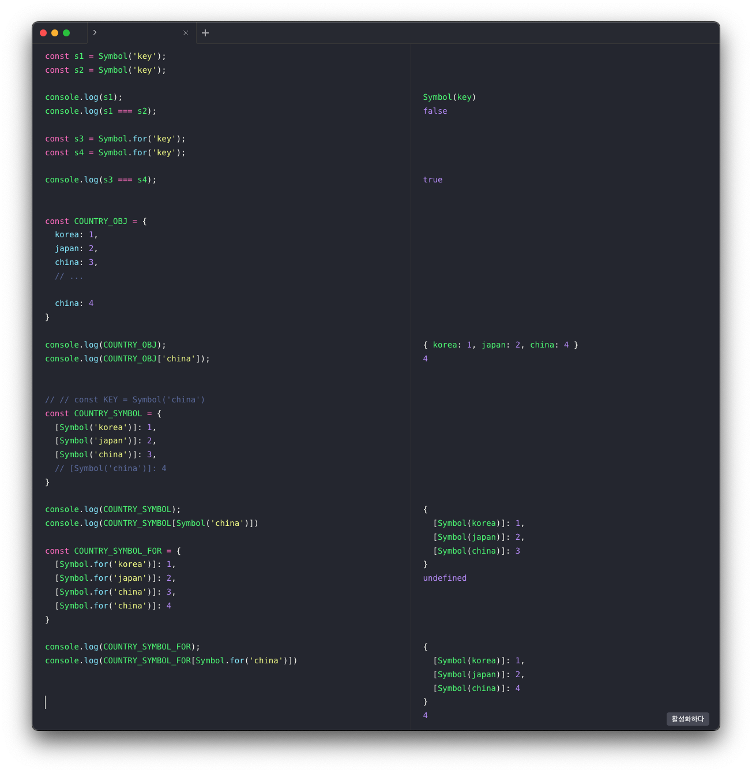Click code line "[Symbol.for('china')]: 3,"
The image size is (752, 773).
[x=115, y=592]
